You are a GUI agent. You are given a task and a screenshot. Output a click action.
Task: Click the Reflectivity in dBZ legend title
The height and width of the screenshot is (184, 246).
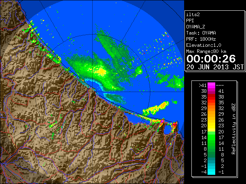pos(234,129)
